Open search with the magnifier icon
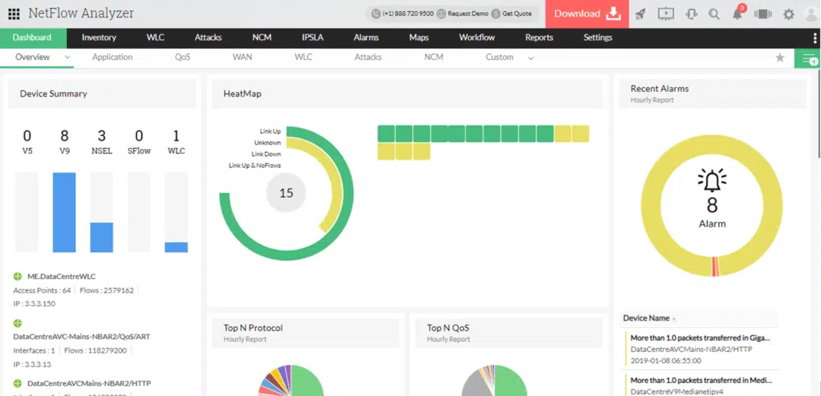The height and width of the screenshot is (396, 821). pyautogui.click(x=714, y=14)
